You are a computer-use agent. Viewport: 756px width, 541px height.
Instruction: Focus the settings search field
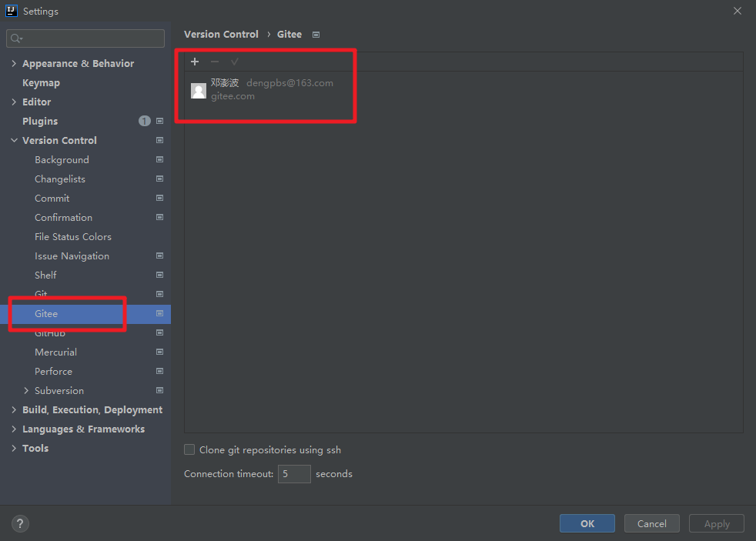point(85,38)
